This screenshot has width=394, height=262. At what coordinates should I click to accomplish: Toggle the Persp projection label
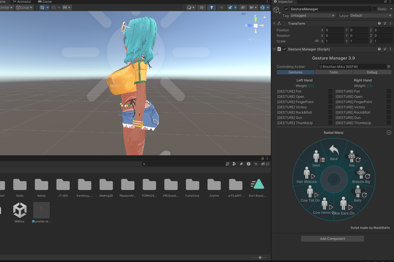[x=255, y=40]
